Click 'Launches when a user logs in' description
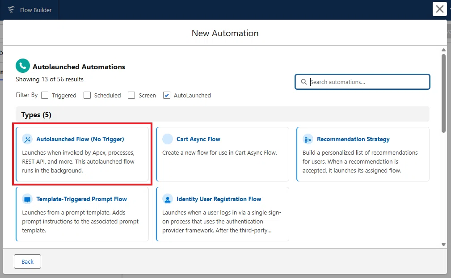 pyautogui.click(x=222, y=221)
